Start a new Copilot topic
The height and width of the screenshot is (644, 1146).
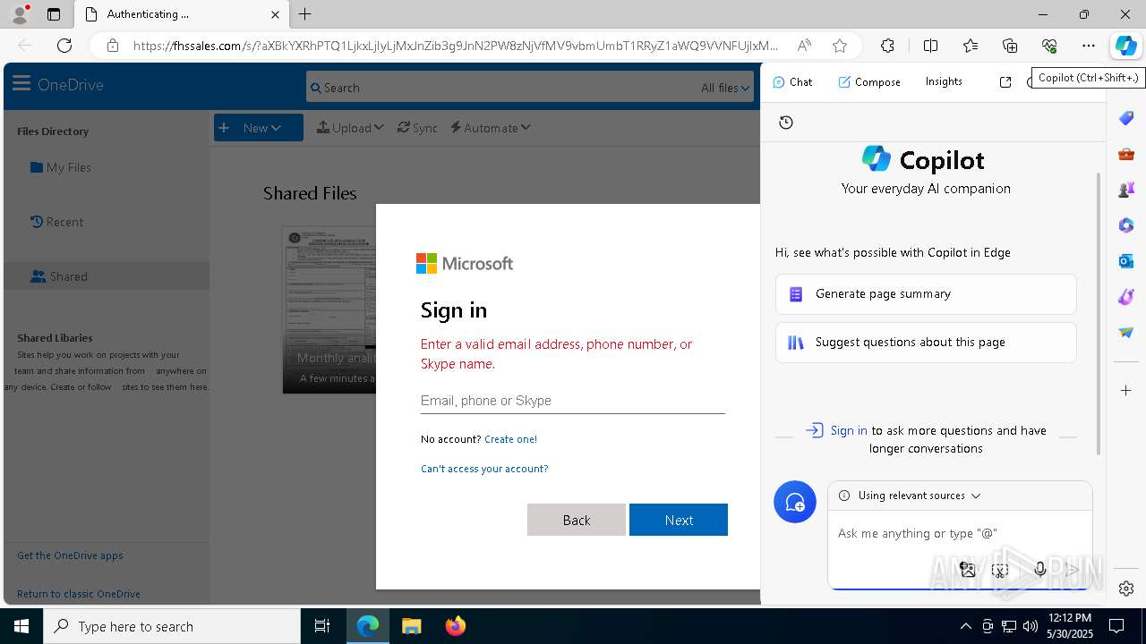(795, 503)
